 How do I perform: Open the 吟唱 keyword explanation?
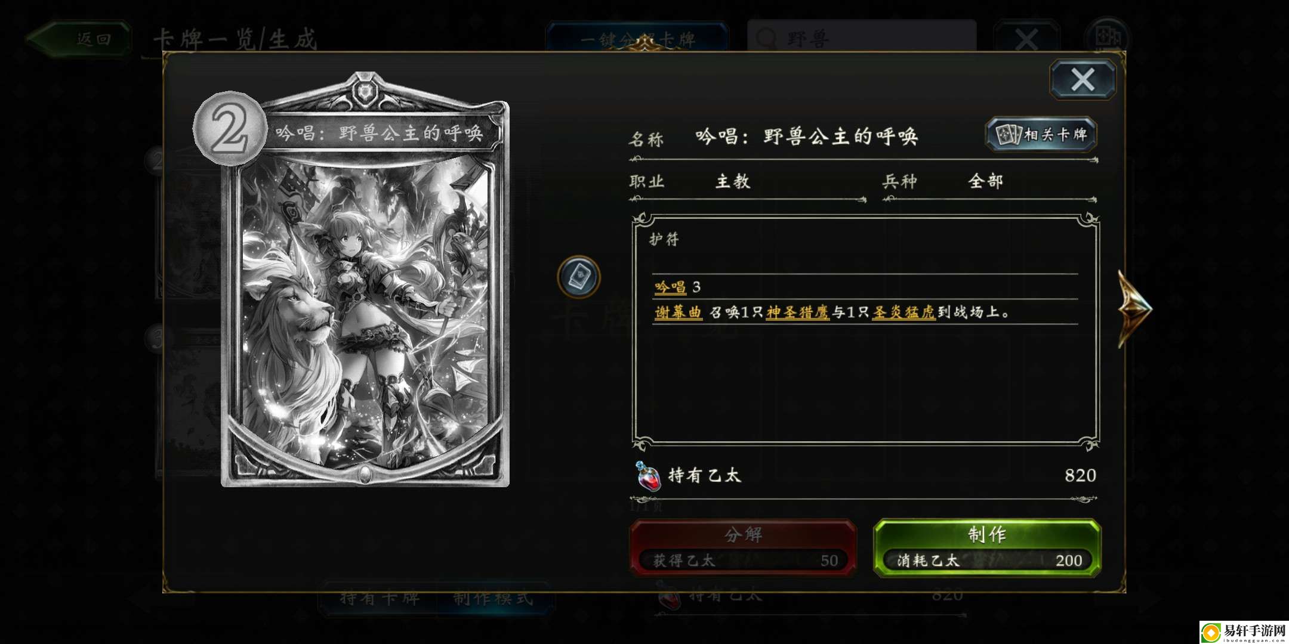pos(670,287)
